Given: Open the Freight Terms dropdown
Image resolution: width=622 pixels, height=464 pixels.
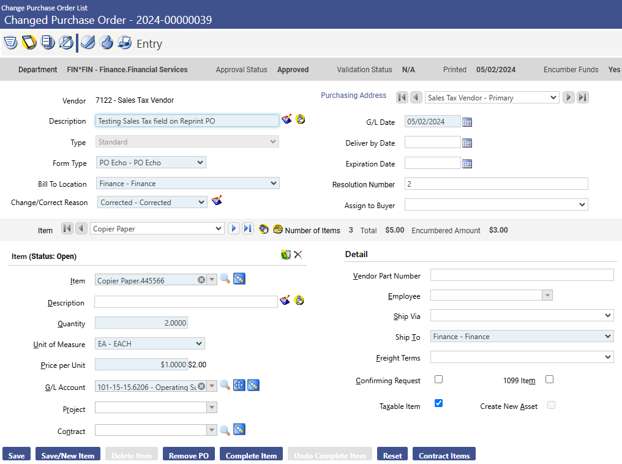Looking at the screenshot, I should (522, 357).
